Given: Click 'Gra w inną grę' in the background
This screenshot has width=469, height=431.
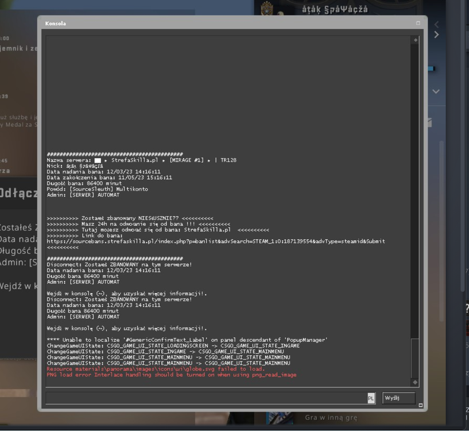Looking at the screenshot, I should (331, 417).
